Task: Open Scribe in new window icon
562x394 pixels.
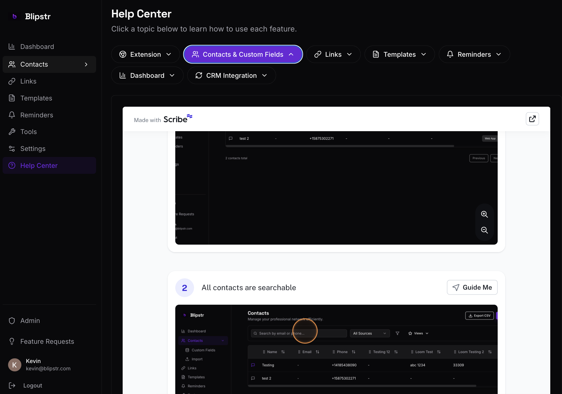Action: [532, 119]
